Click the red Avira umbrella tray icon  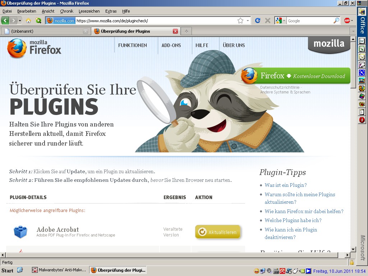click(x=282, y=271)
